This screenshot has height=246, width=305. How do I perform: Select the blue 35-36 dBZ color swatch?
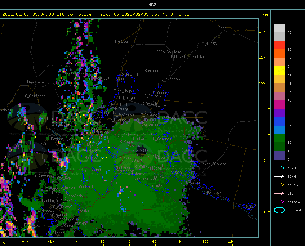click(x=279, y=121)
